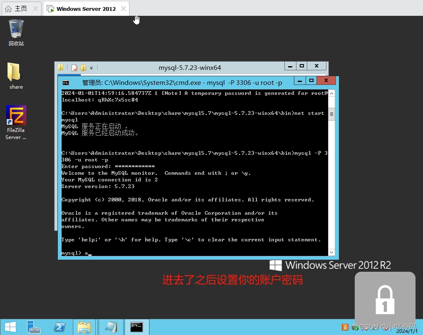Click the Properties quick access icon in Explorer

75,68
